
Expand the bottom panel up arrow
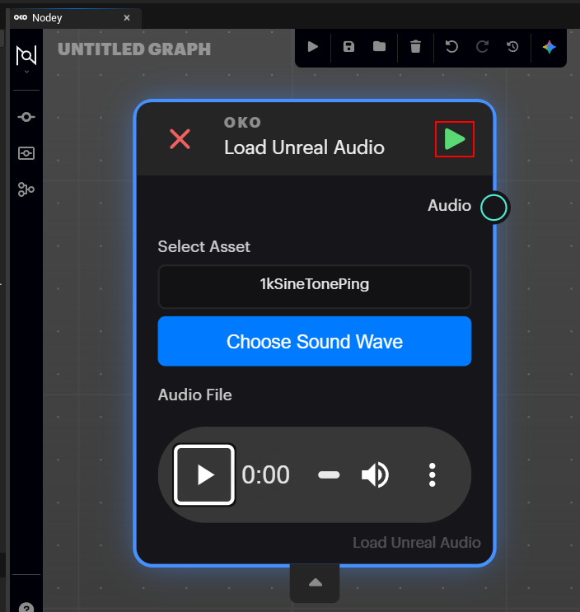pyautogui.click(x=315, y=583)
